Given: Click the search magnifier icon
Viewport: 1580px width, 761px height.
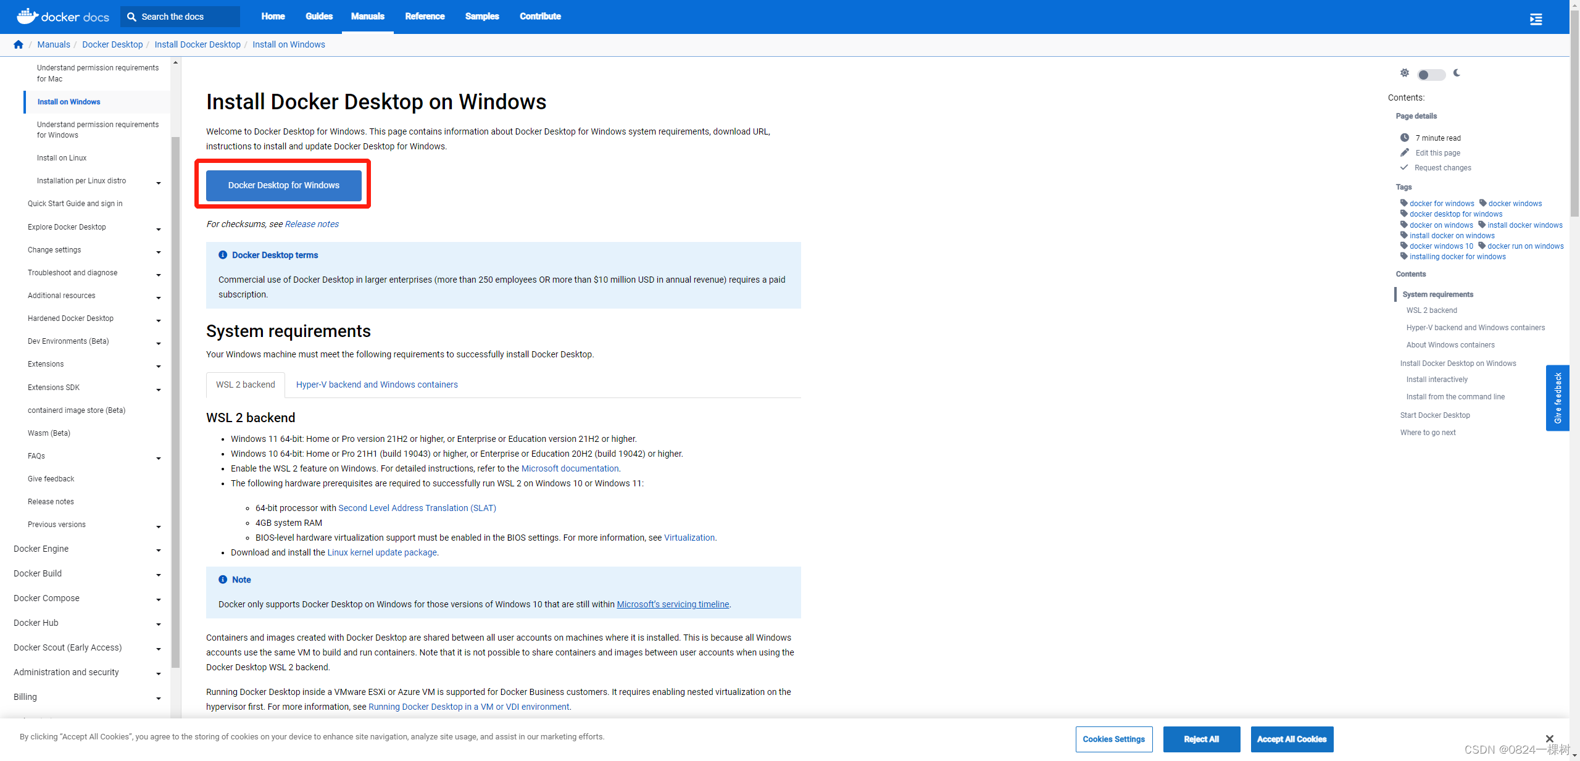Looking at the screenshot, I should (x=131, y=16).
